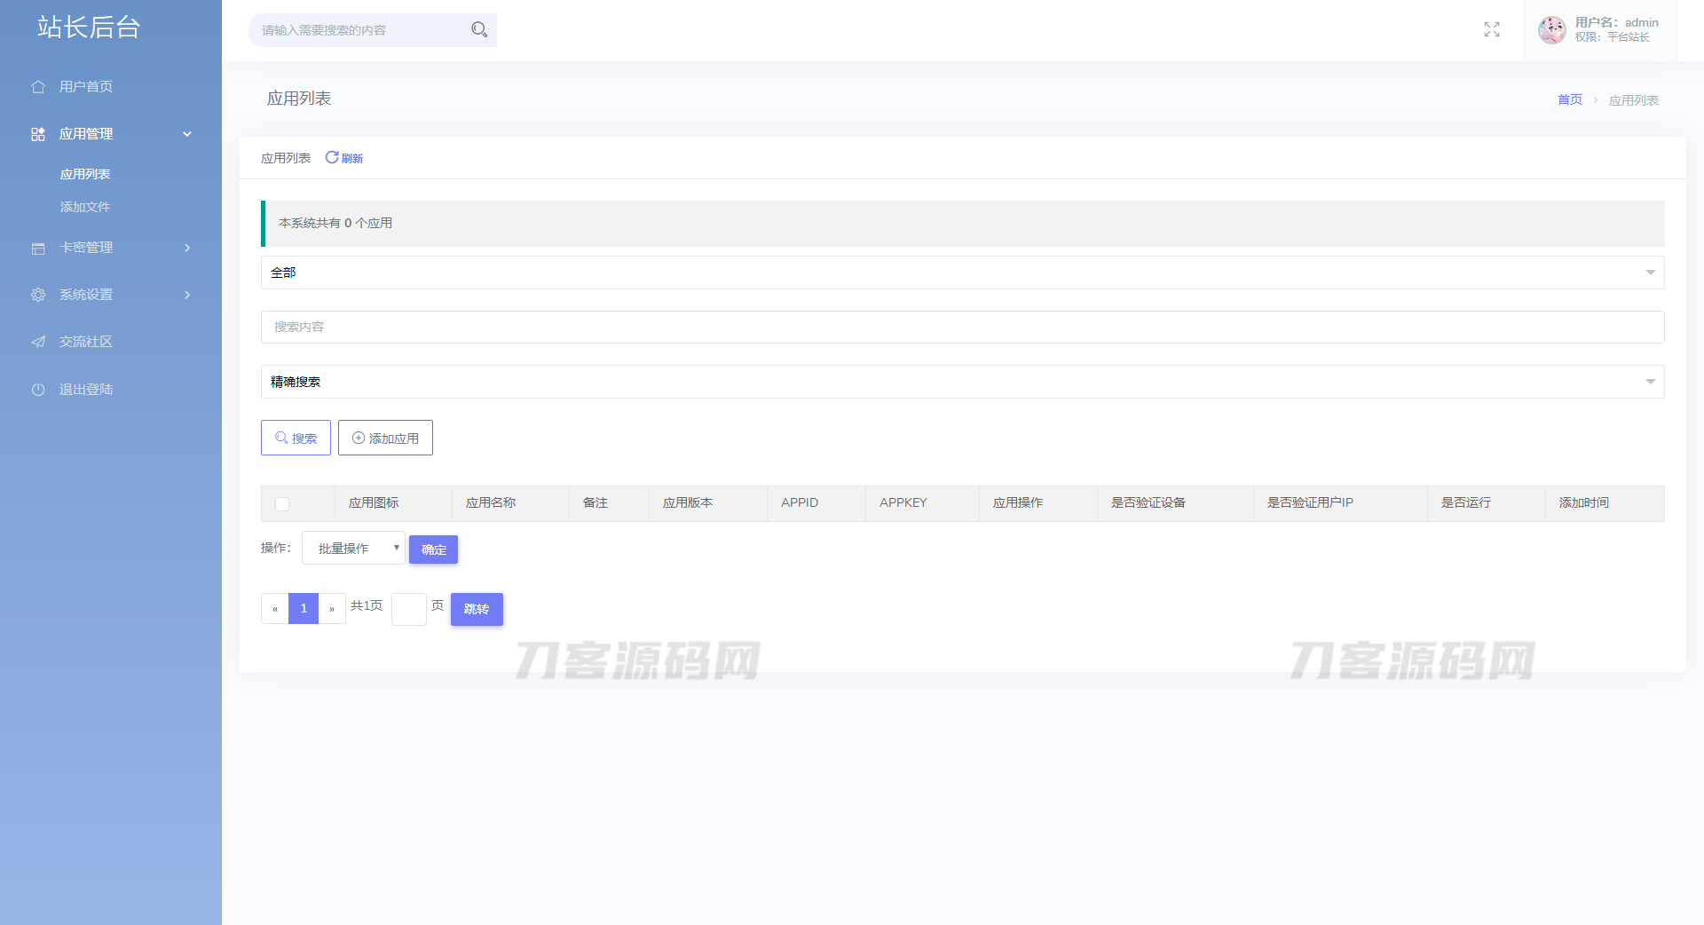Open 用户首页 via the home icon
The image size is (1704, 925).
point(38,87)
